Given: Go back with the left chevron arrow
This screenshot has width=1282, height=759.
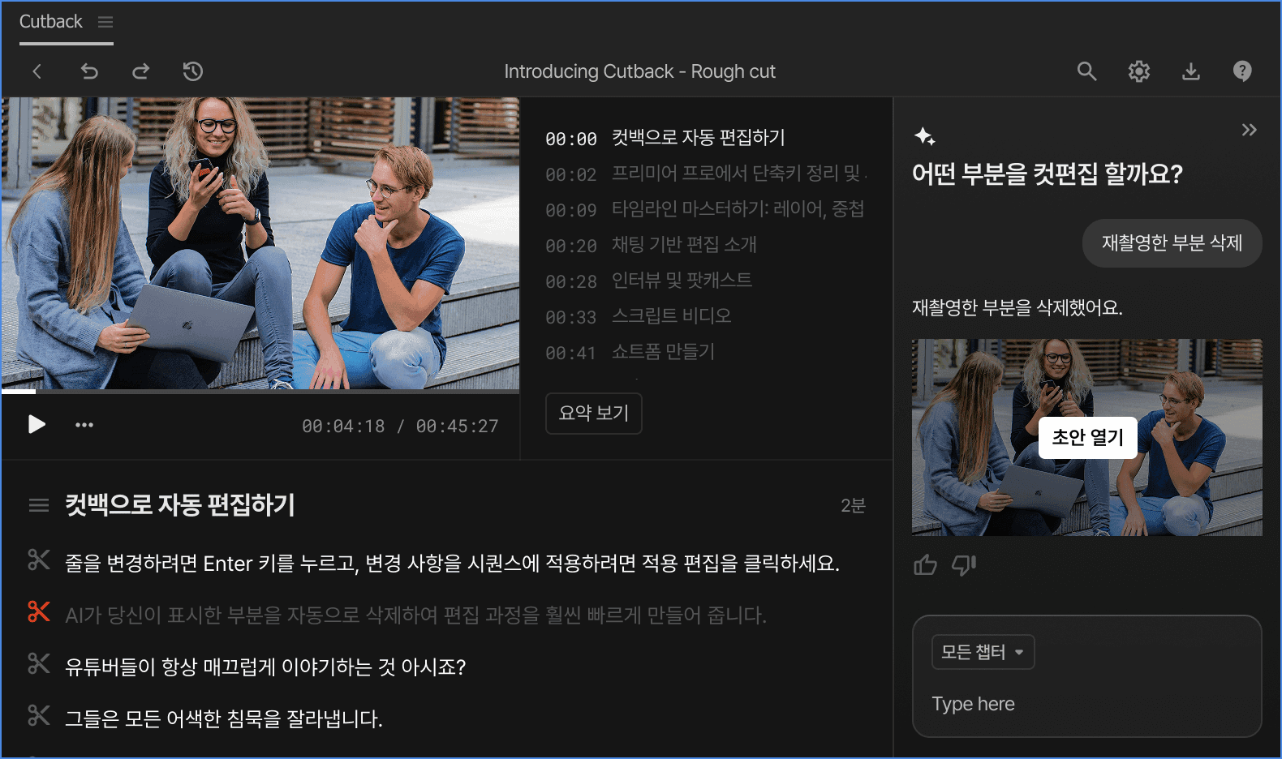Looking at the screenshot, I should pyautogui.click(x=37, y=71).
